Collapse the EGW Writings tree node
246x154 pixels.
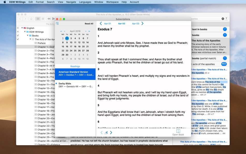tap(25, 32)
